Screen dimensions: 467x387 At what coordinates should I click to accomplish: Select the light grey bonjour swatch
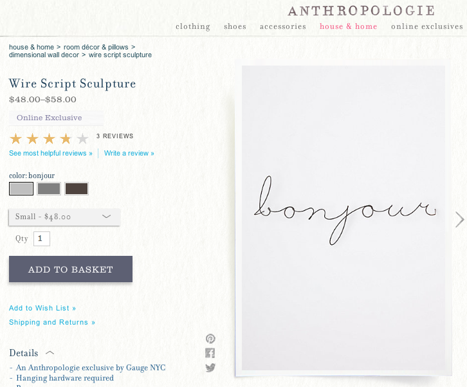pyautogui.click(x=21, y=189)
